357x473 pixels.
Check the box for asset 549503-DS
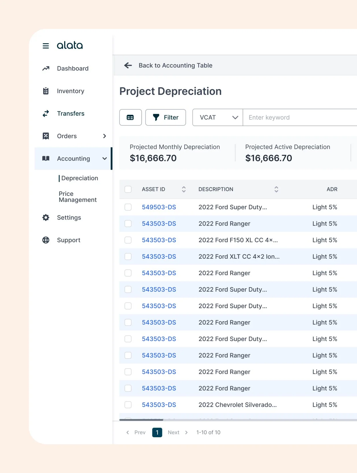[128, 207]
